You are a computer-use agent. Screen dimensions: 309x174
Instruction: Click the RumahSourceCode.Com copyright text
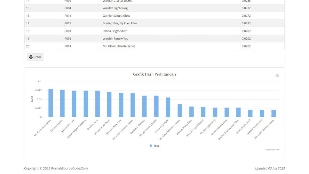[56, 168]
